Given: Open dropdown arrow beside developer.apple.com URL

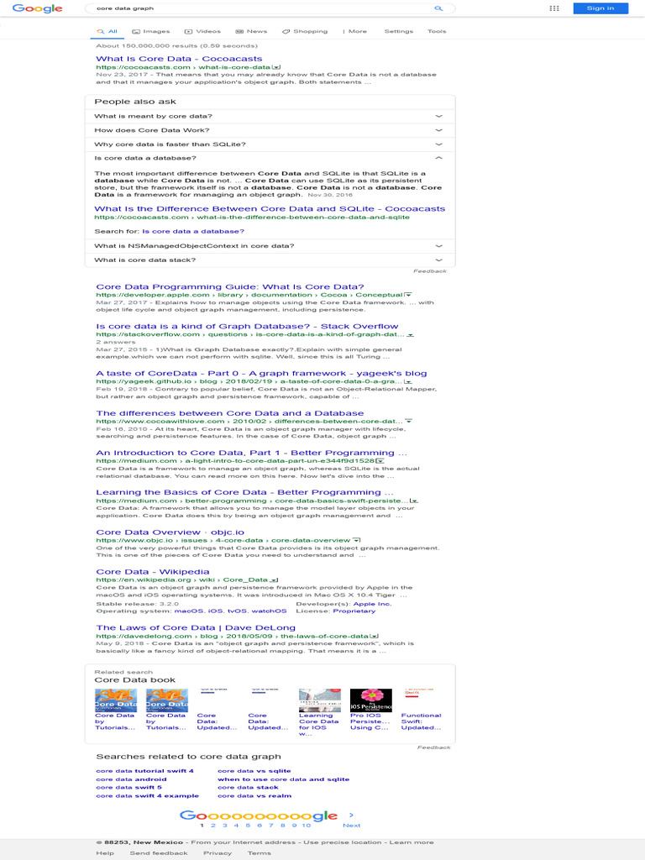Looking at the screenshot, I should pos(408,295).
